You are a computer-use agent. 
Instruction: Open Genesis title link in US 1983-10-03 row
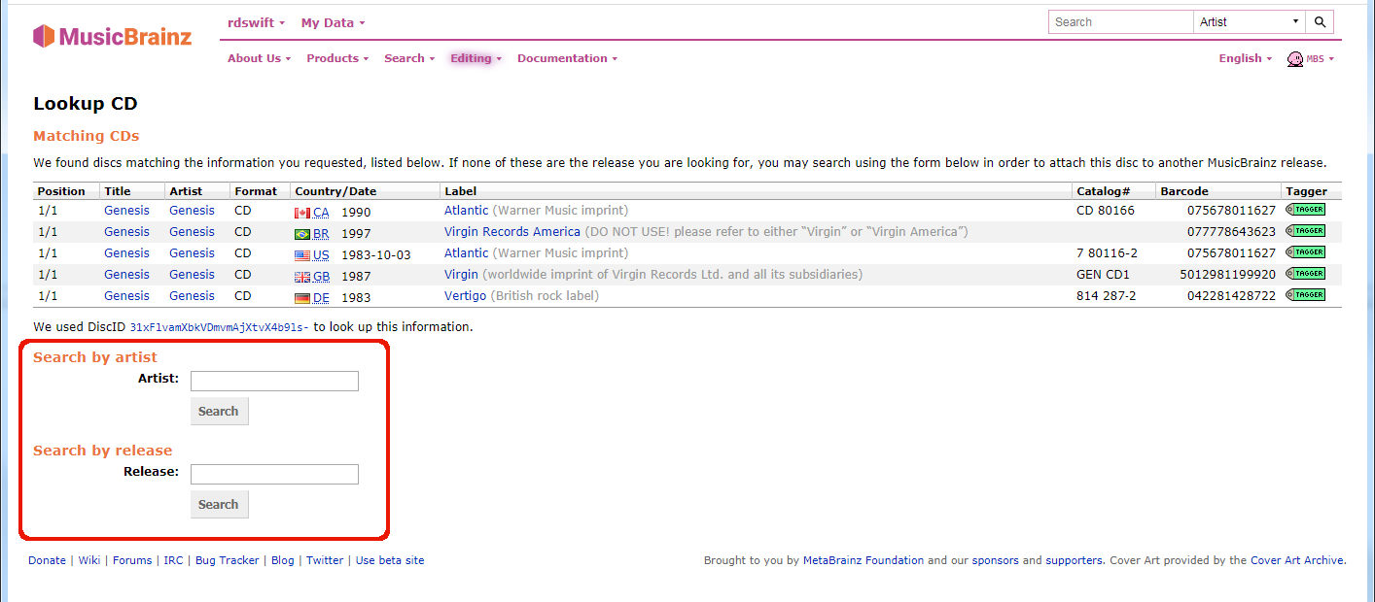(126, 252)
